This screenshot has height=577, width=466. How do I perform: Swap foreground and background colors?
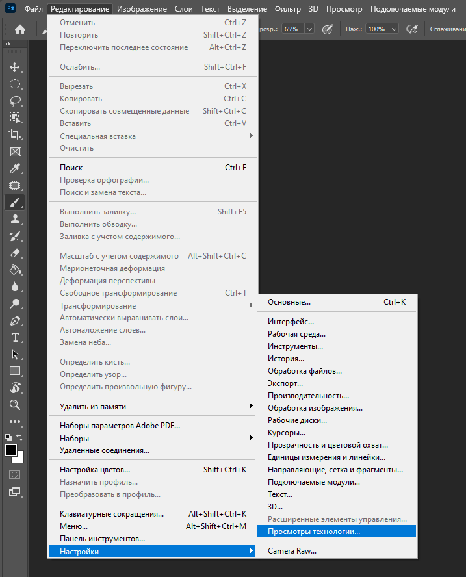coord(20,437)
